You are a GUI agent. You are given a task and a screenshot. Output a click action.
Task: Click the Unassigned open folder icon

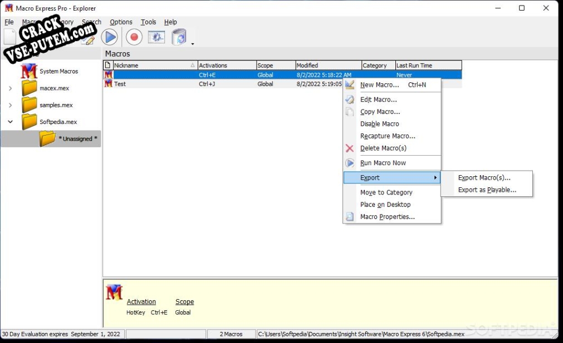47,138
